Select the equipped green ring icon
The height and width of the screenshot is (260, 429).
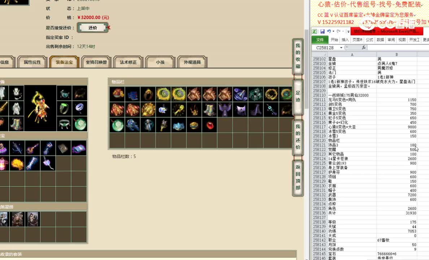[64, 109]
